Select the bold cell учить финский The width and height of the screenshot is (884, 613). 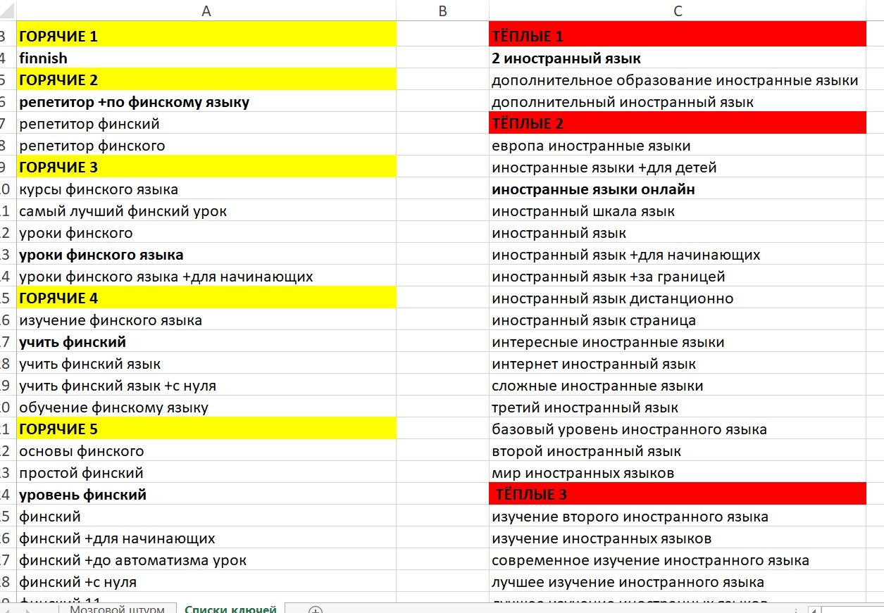[206, 341]
